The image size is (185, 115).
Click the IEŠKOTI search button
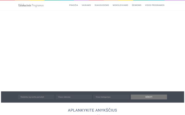pyautogui.click(x=149, y=97)
